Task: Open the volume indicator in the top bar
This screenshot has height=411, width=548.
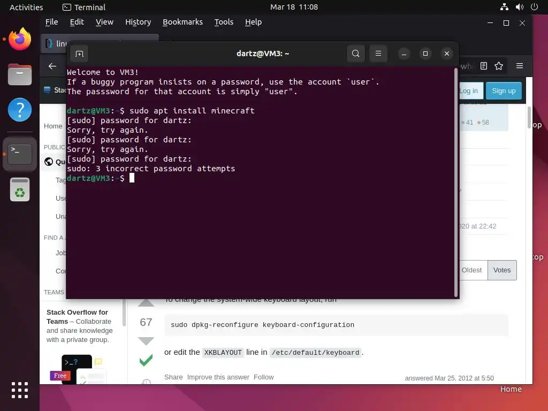Action: click(519, 7)
